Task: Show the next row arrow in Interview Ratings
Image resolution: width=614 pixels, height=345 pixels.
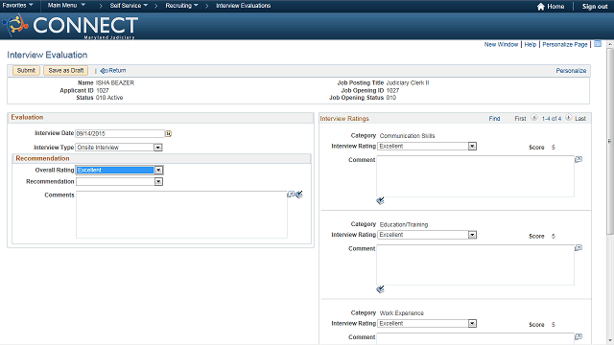Action: pos(569,117)
